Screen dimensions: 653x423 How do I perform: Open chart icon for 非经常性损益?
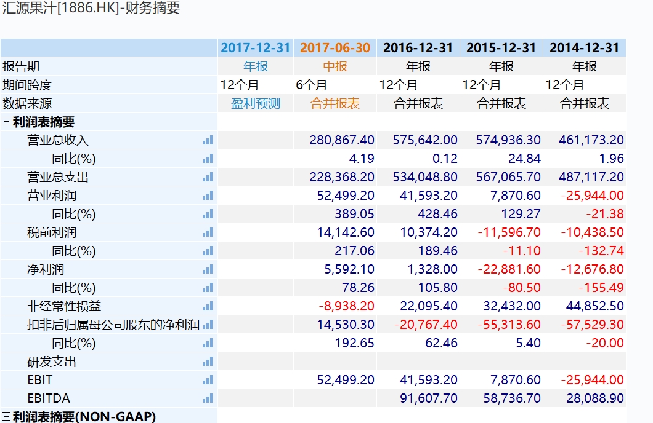[x=208, y=306]
